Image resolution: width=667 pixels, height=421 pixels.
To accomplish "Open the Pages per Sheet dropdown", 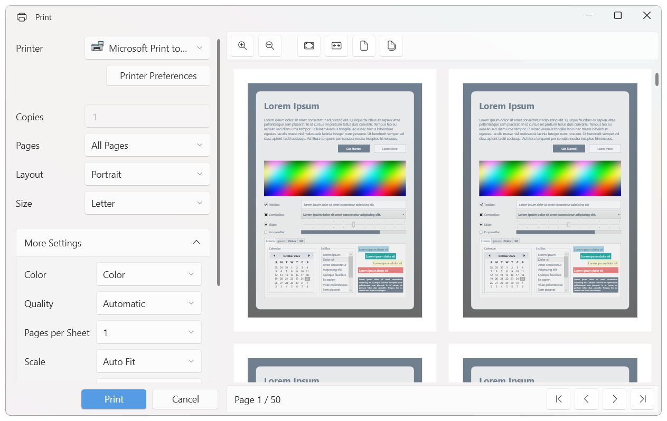I will [149, 332].
